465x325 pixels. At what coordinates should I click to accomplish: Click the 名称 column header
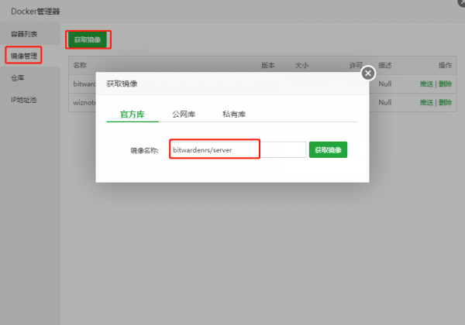[80, 65]
